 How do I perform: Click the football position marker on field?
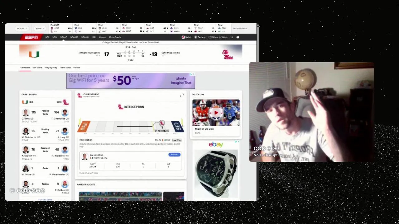pos(161,124)
